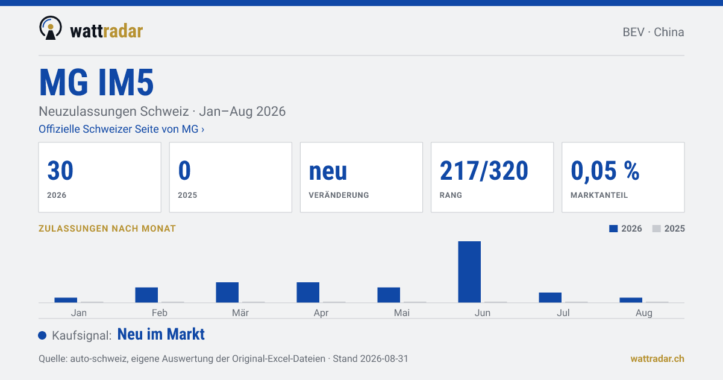This screenshot has width=723, height=380.
Task: Click the MG IM5 headline
Action: click(96, 83)
